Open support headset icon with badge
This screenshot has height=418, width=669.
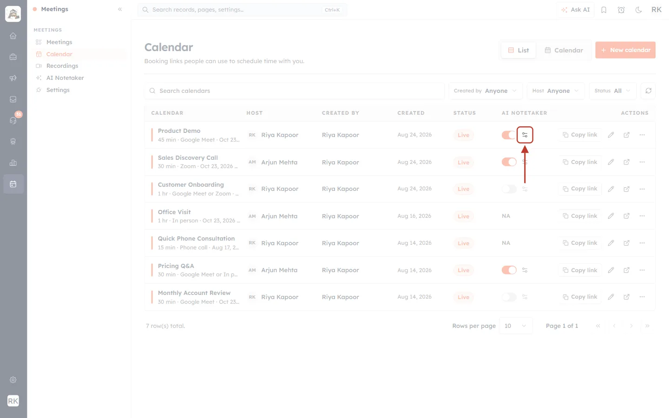(x=13, y=120)
